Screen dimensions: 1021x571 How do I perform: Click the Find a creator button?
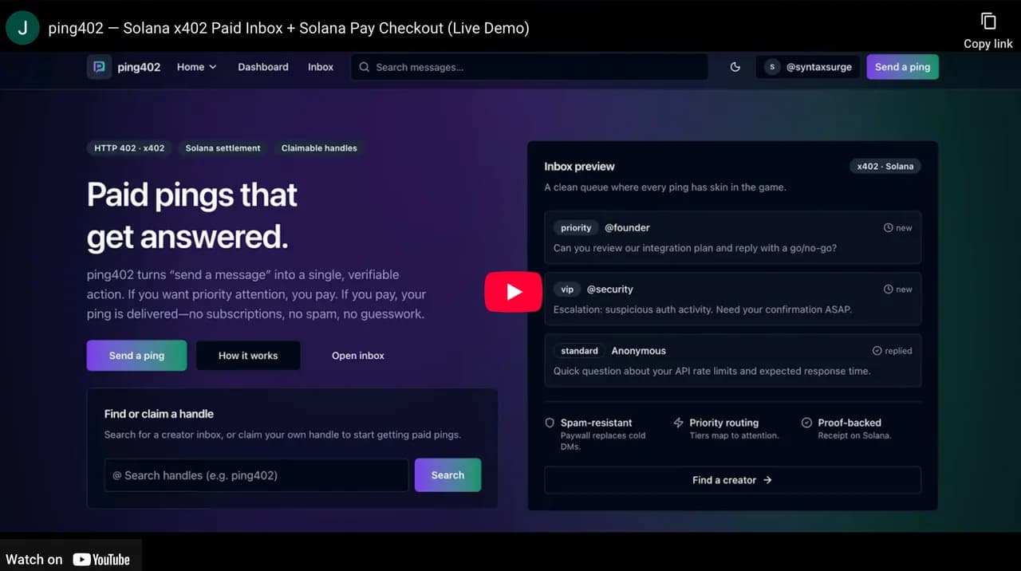732,480
